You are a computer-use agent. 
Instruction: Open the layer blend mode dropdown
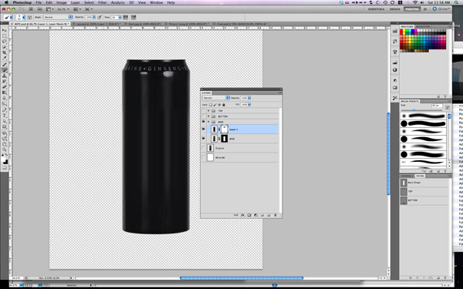click(216, 98)
